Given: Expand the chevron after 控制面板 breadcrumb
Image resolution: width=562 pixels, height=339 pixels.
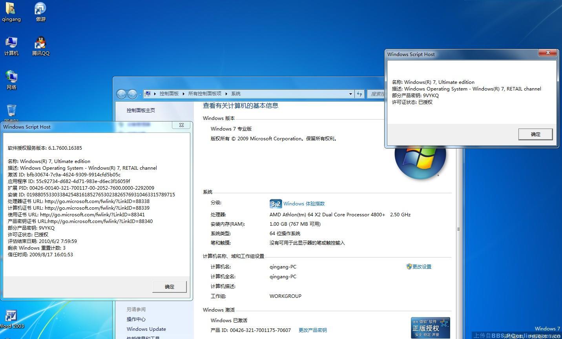Looking at the screenshot, I should click(183, 94).
